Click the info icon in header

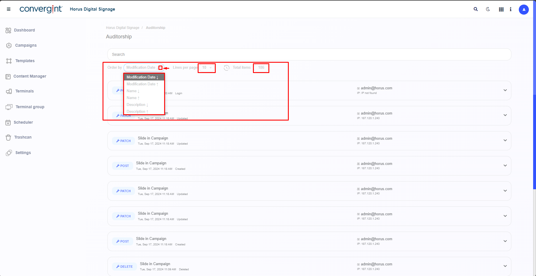click(511, 9)
